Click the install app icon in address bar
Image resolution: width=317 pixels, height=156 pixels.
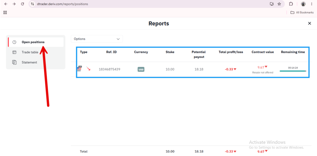point(271,4)
